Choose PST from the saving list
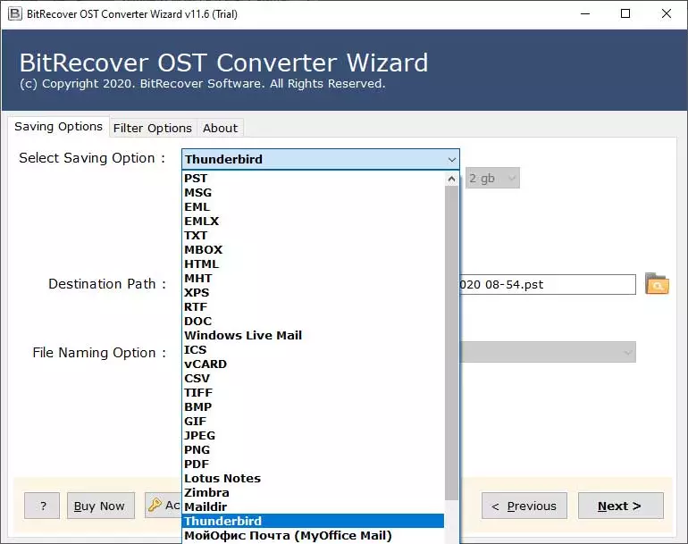The image size is (688, 544). (313, 178)
